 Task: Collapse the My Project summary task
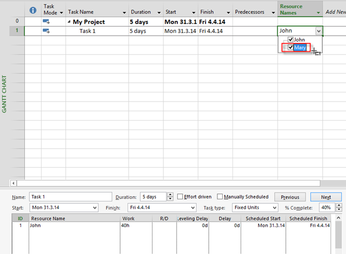click(69, 22)
